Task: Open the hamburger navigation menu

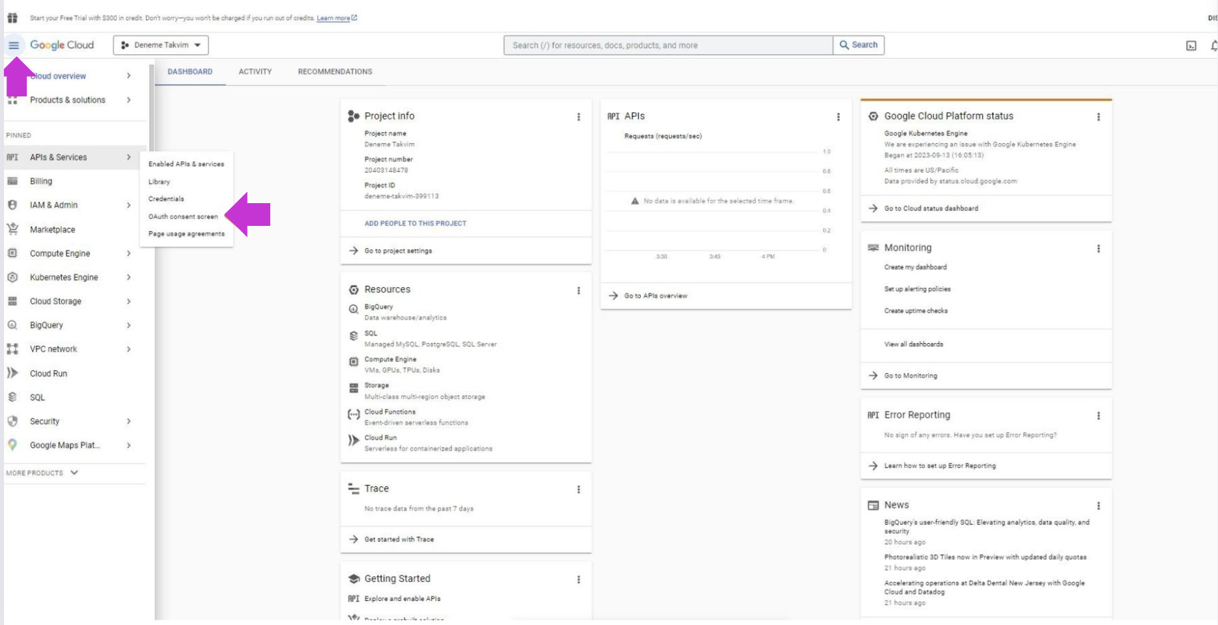Action: pyautogui.click(x=14, y=45)
